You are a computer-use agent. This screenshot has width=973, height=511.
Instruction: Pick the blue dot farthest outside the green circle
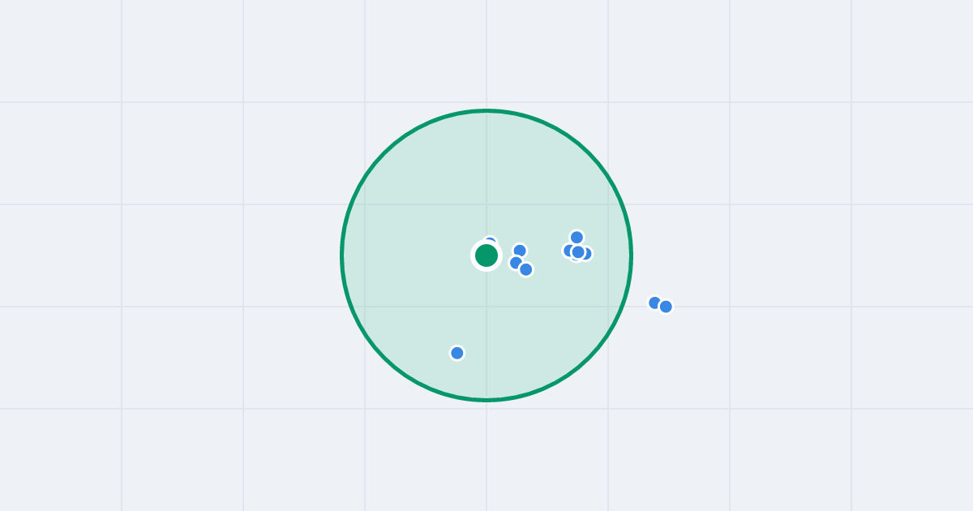coord(666,307)
